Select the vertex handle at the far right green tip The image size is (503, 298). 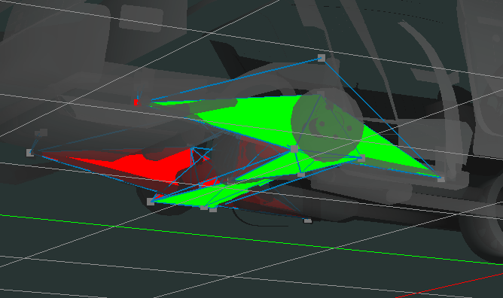tap(441, 179)
